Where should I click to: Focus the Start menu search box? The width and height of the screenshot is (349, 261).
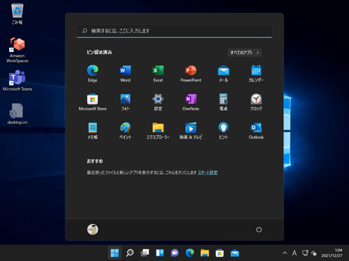tap(174, 31)
